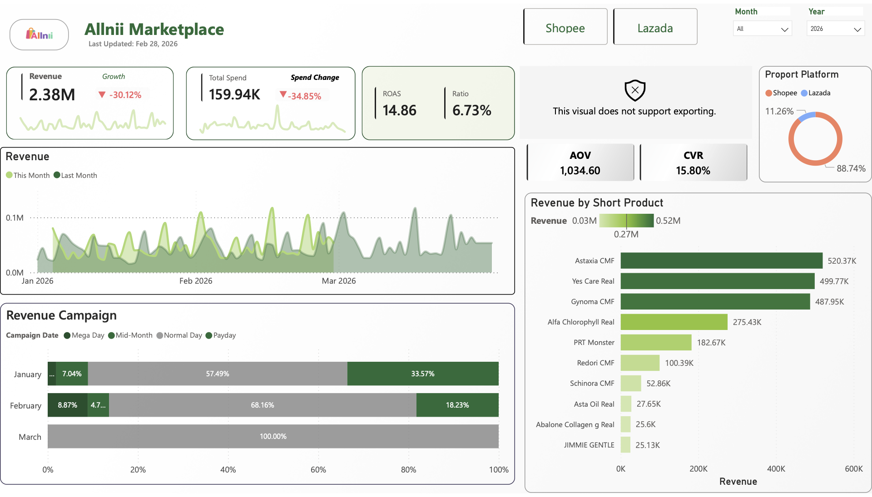Click the Yes Care Real revenue bar
Viewport: 872px width, 497px height.
718,281
